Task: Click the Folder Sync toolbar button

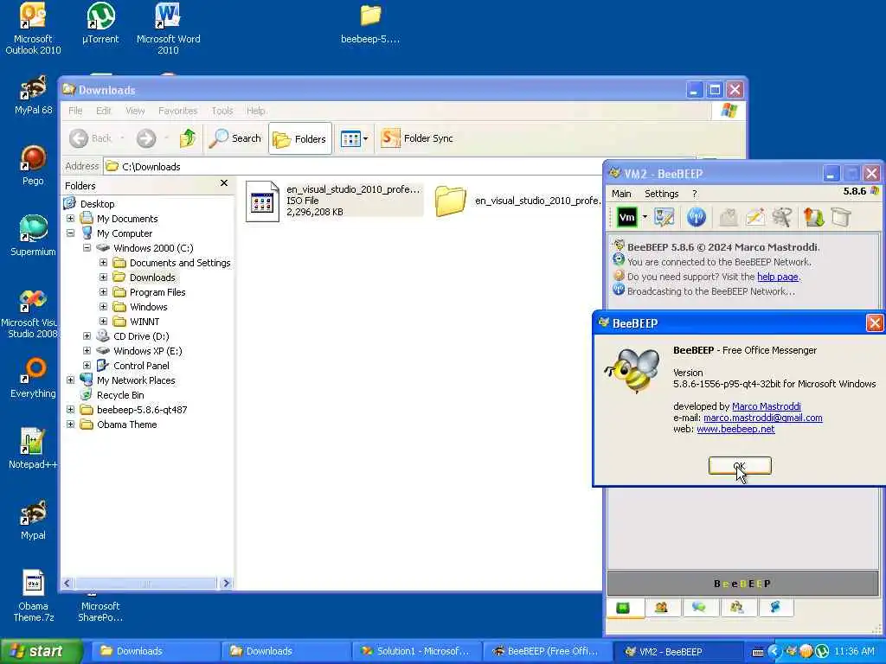Action: click(x=417, y=138)
